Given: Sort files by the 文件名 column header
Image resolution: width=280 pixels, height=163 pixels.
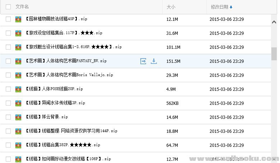Looking at the screenshot, I should coord(22,7).
